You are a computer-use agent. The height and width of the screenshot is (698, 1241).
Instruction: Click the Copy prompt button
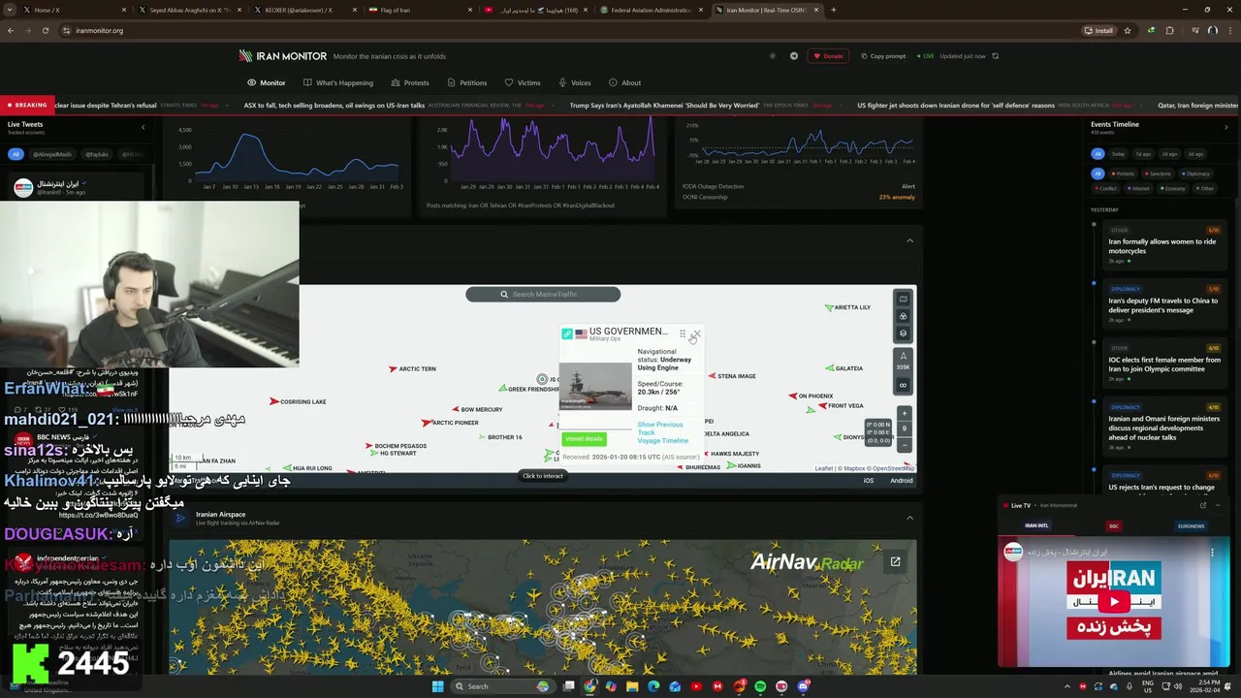(883, 56)
